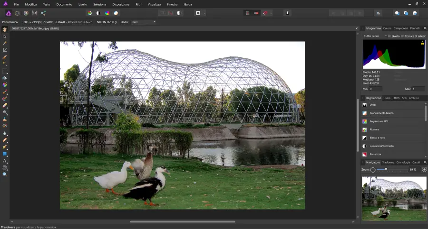Switch to the Develop Persona
This screenshot has width=428, height=229.
pyautogui.click(x=26, y=13)
